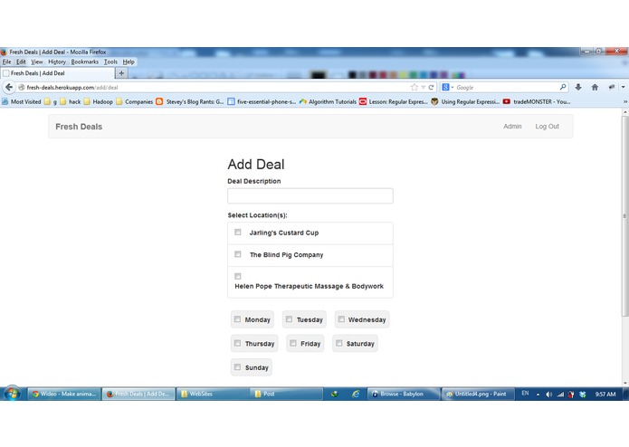
Task: Switch to Browse - Babylon taskbar item
Action: point(403,395)
